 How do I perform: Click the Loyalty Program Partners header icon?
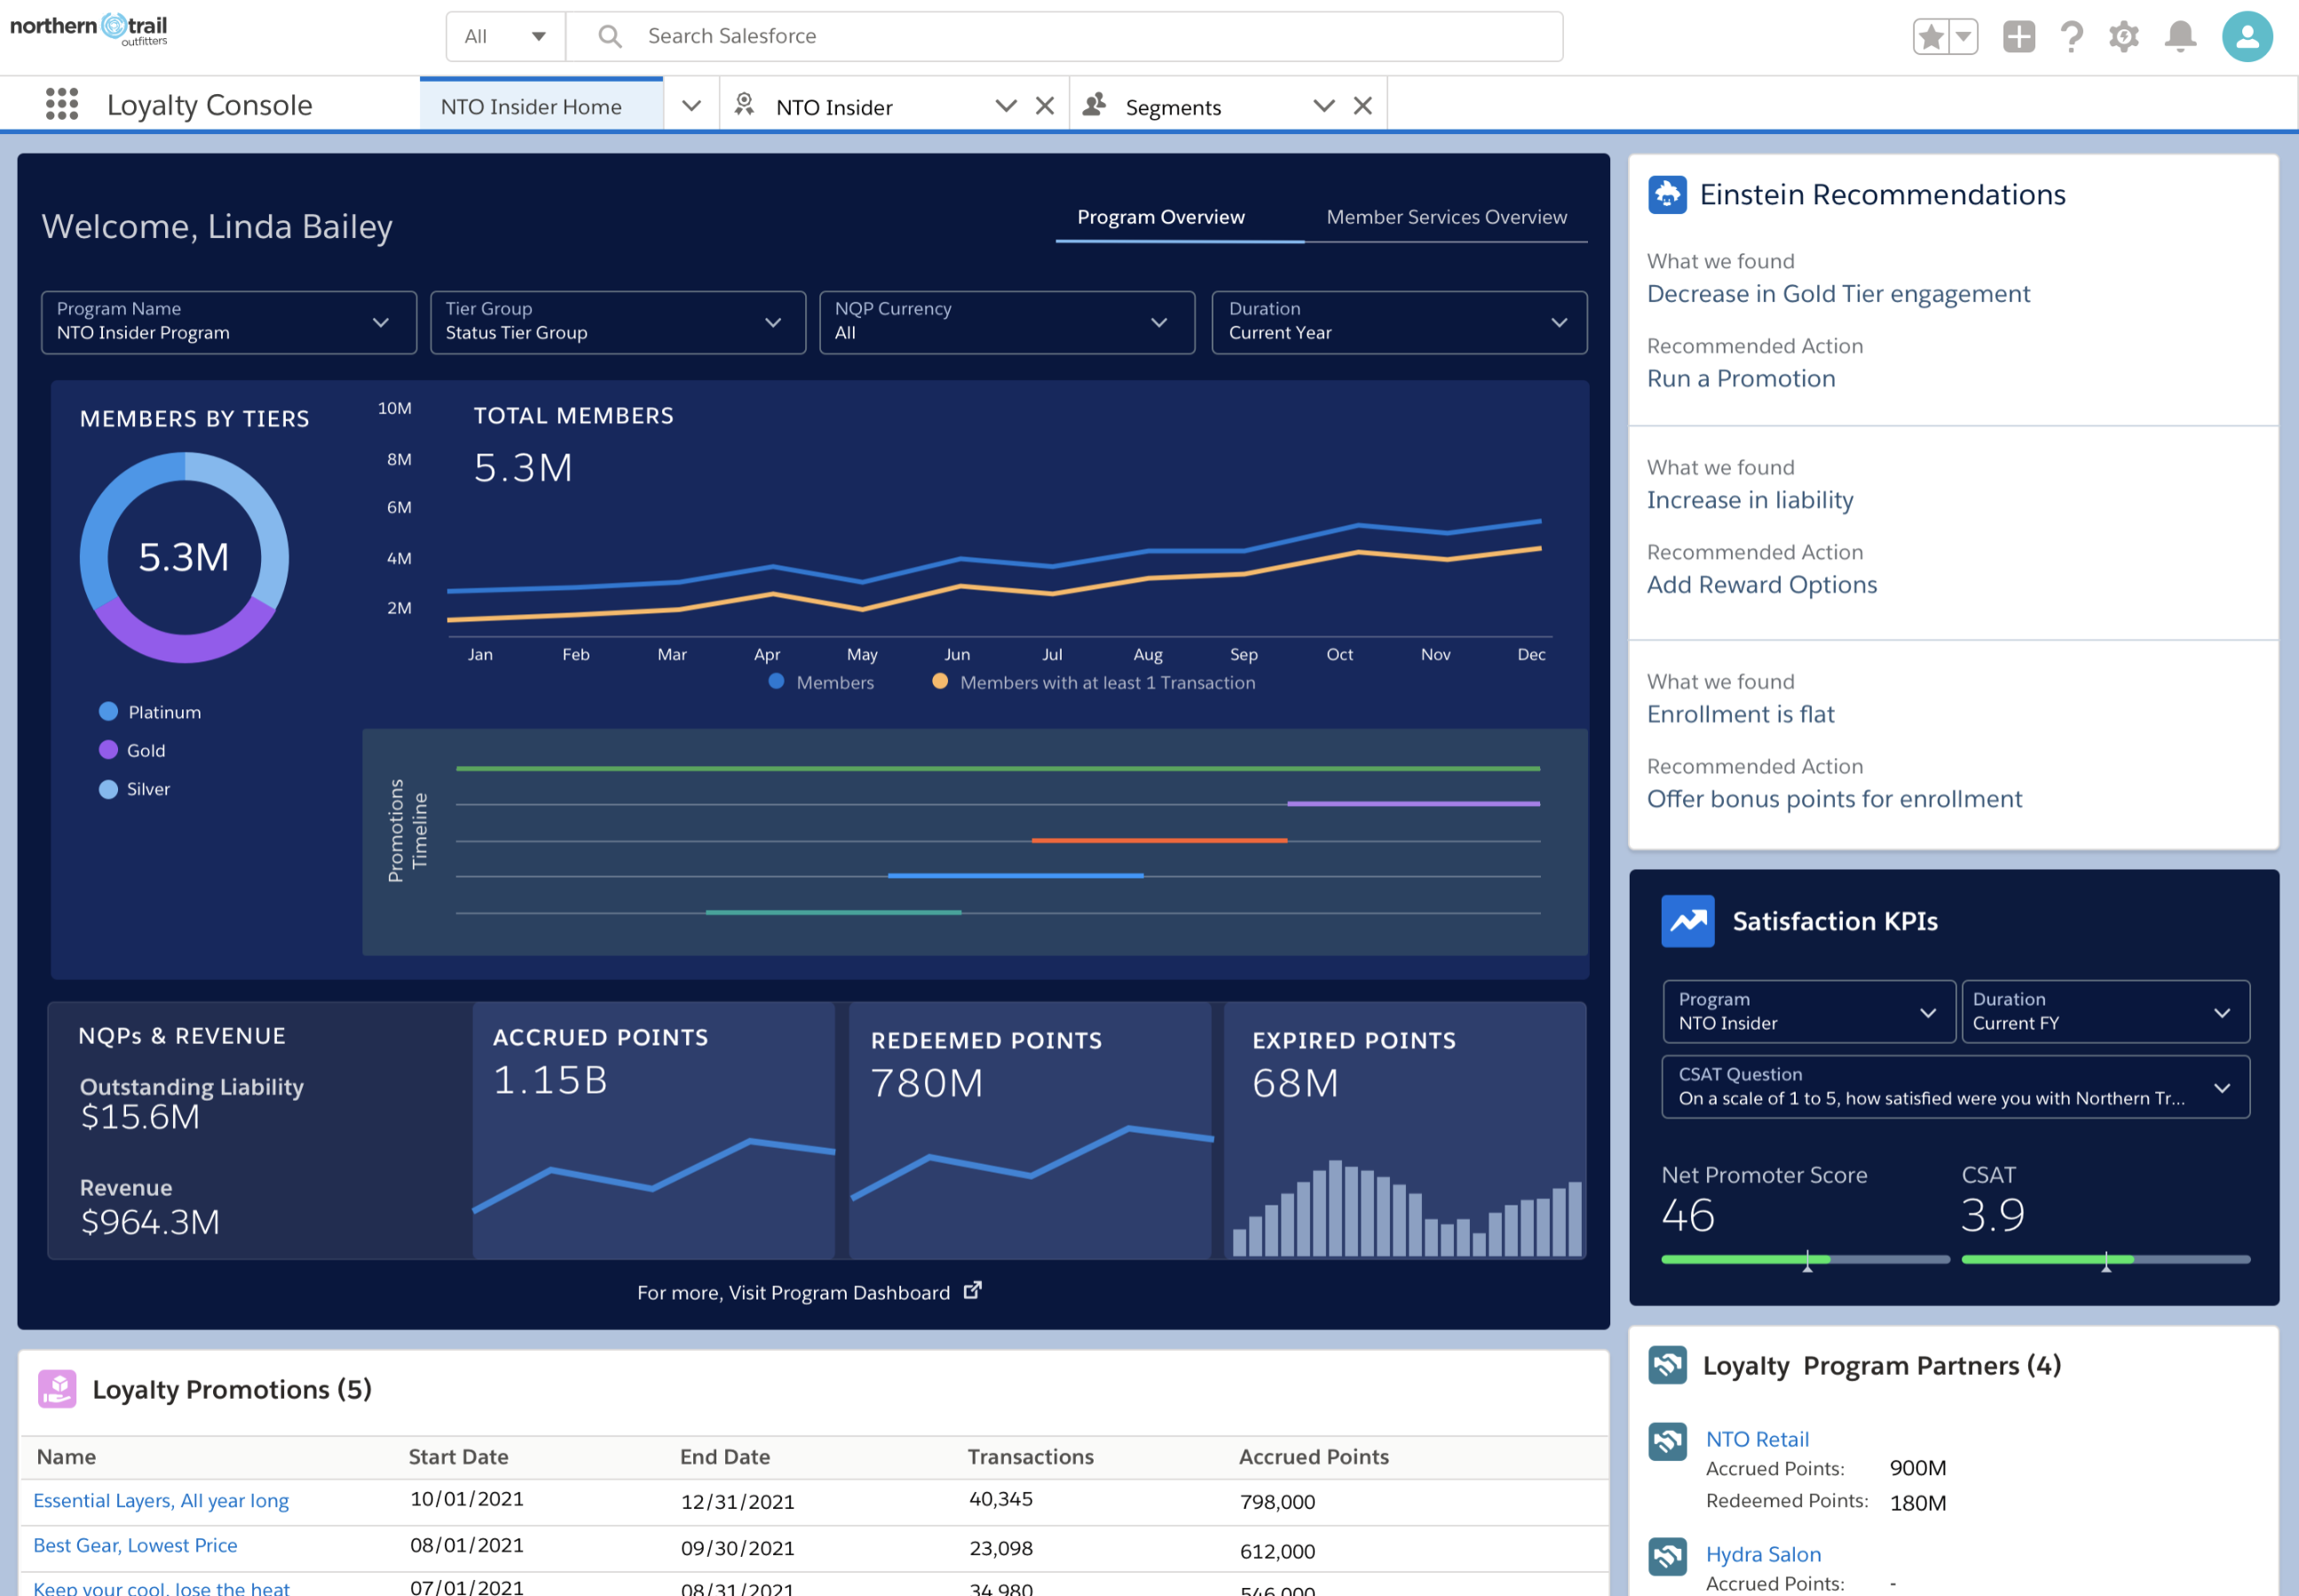pos(1667,1365)
